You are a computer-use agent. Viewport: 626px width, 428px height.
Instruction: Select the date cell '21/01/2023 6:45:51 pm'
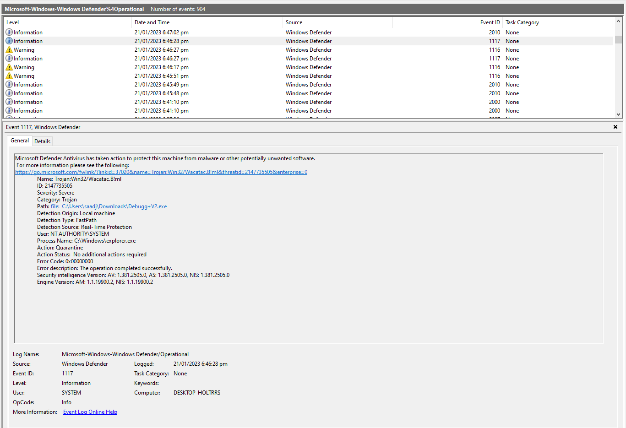pos(162,76)
